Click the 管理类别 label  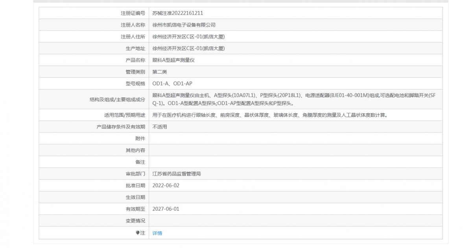(135, 72)
